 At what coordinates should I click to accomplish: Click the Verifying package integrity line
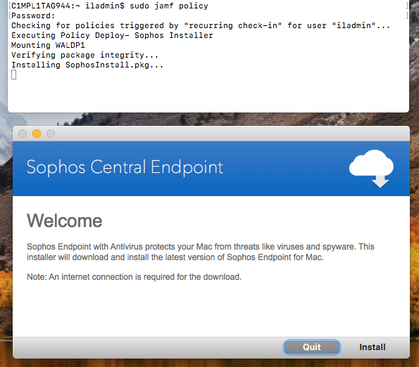point(85,55)
